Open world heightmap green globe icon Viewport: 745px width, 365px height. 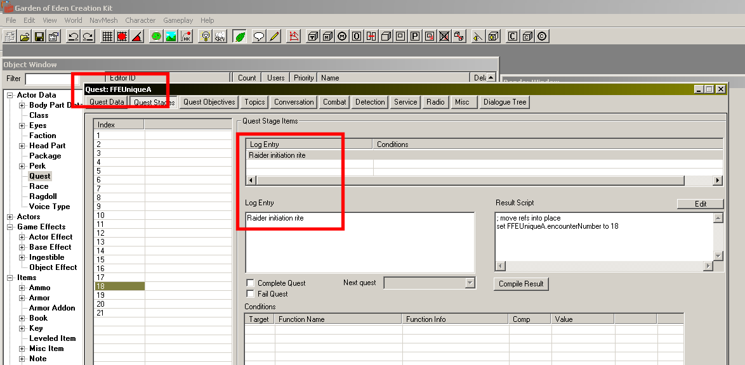pyautogui.click(x=156, y=37)
